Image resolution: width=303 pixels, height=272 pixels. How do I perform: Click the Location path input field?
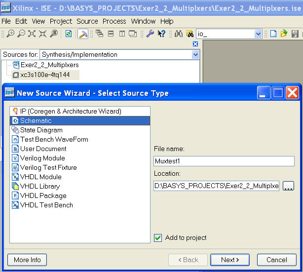[x=216, y=186]
